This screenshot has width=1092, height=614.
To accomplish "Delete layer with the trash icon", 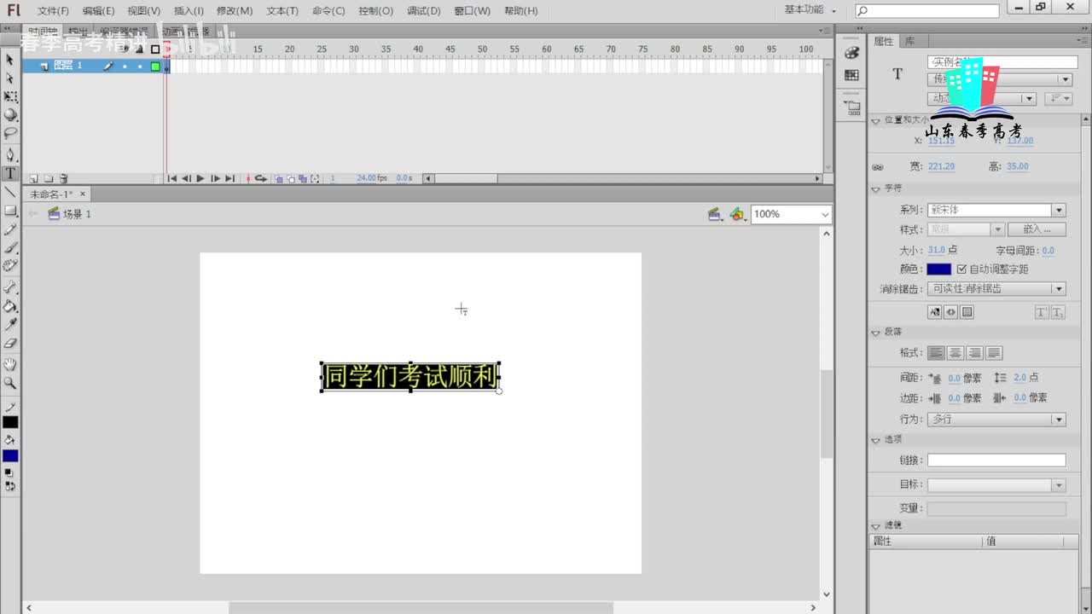I will coord(63,178).
